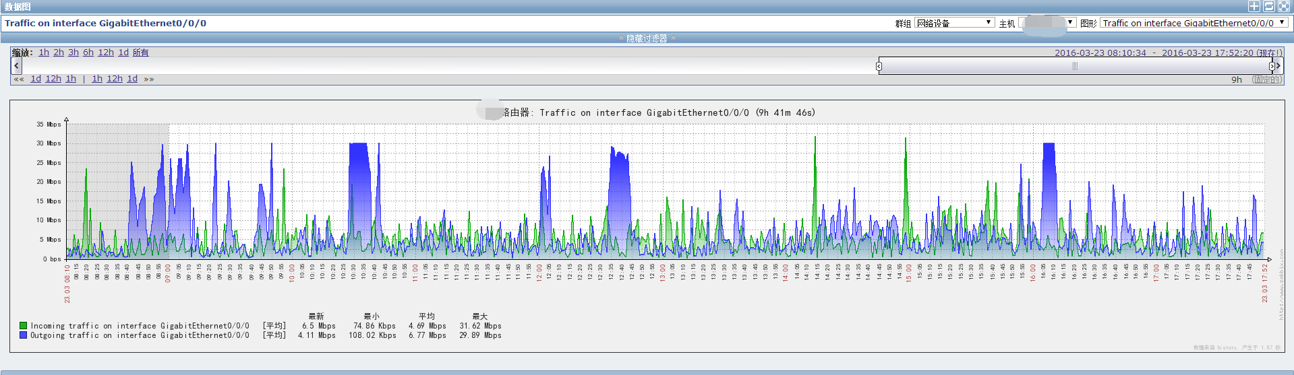
Task: Click the Outgoing traffic legend label
Action: click(140, 335)
